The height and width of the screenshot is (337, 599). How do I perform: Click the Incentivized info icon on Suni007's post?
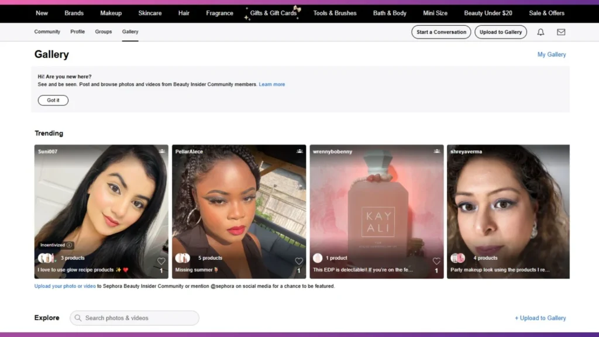[x=70, y=245]
